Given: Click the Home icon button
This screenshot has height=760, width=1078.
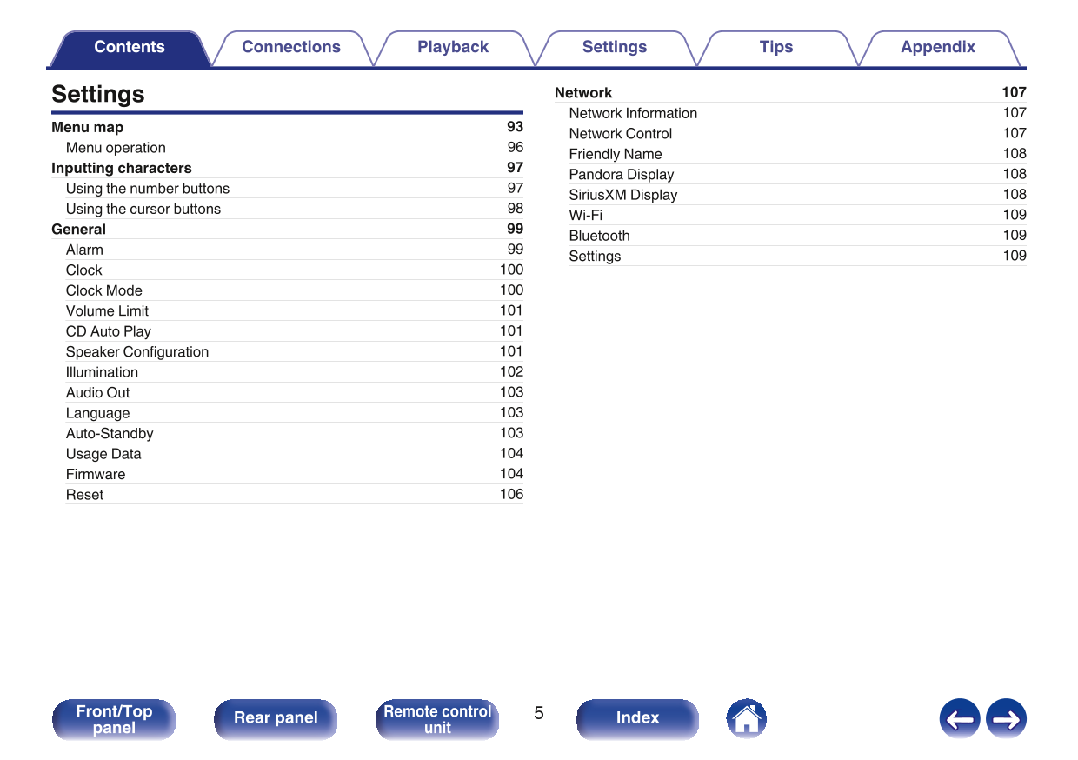Looking at the screenshot, I should (746, 718).
